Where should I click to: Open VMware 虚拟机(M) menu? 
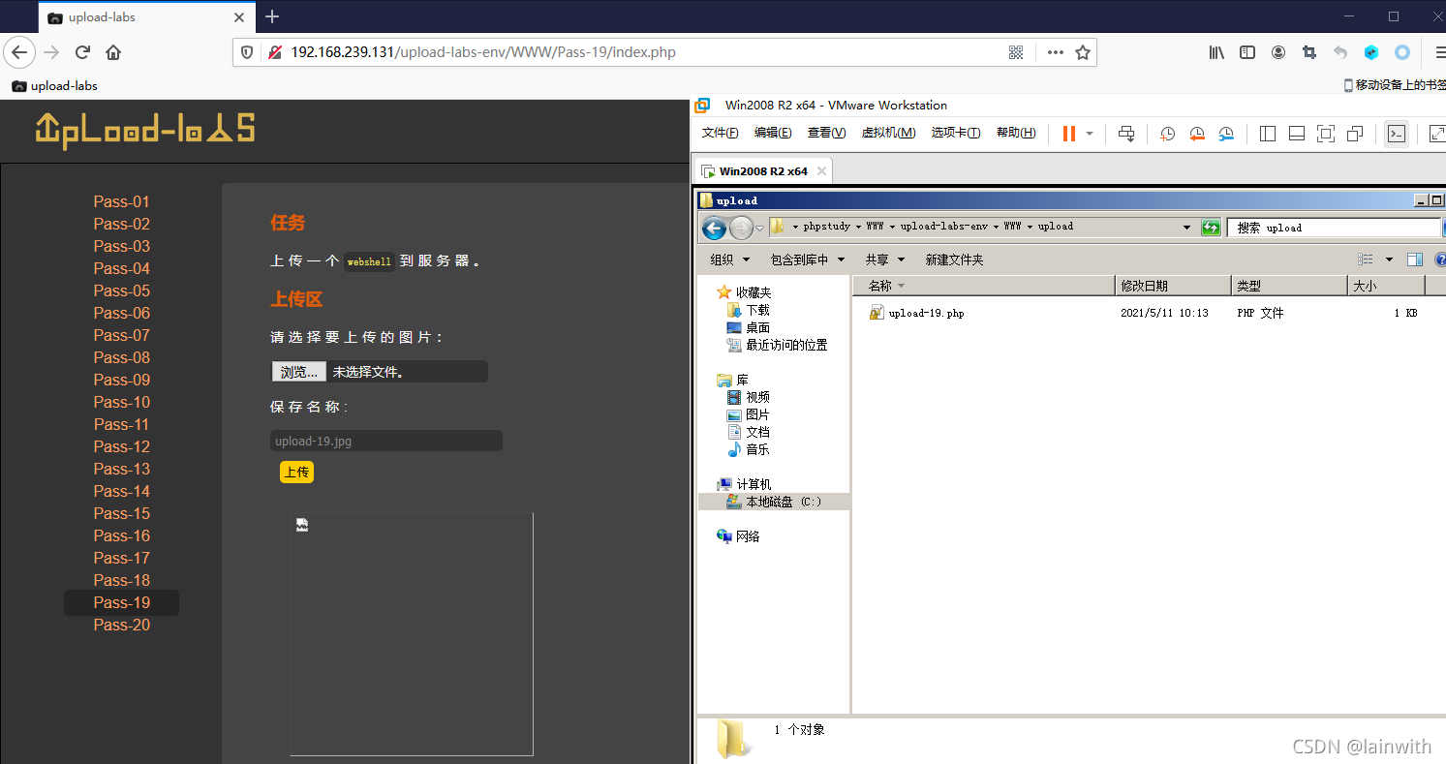click(888, 133)
